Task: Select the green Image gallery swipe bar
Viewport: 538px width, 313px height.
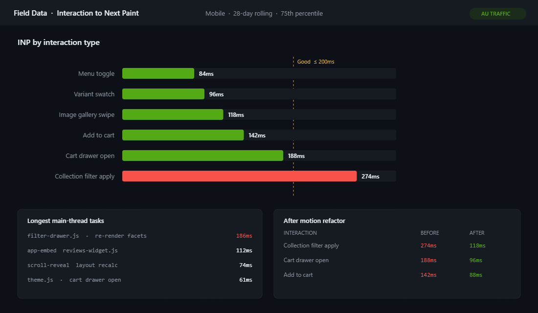Action: click(173, 114)
